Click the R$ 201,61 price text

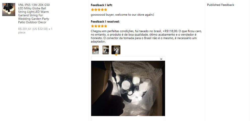(25, 29)
